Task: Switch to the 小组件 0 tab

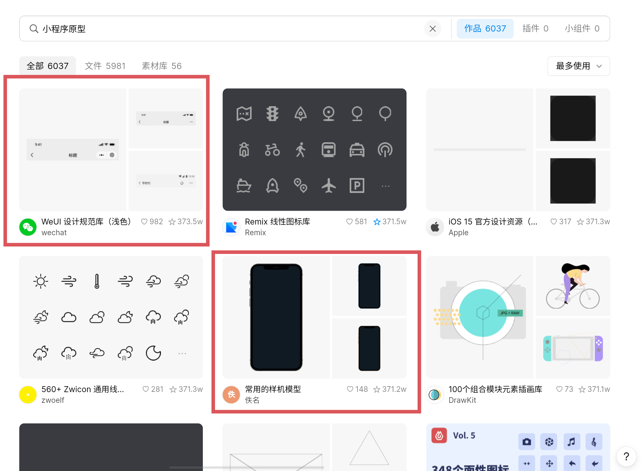Action: click(582, 28)
